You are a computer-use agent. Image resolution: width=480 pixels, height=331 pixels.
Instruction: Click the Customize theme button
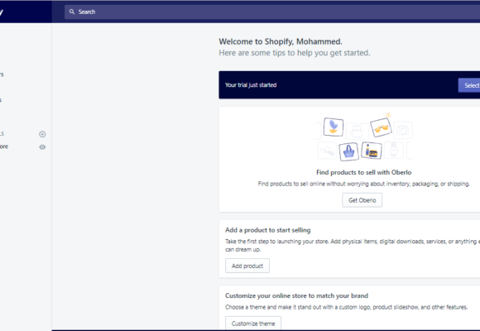tap(253, 324)
